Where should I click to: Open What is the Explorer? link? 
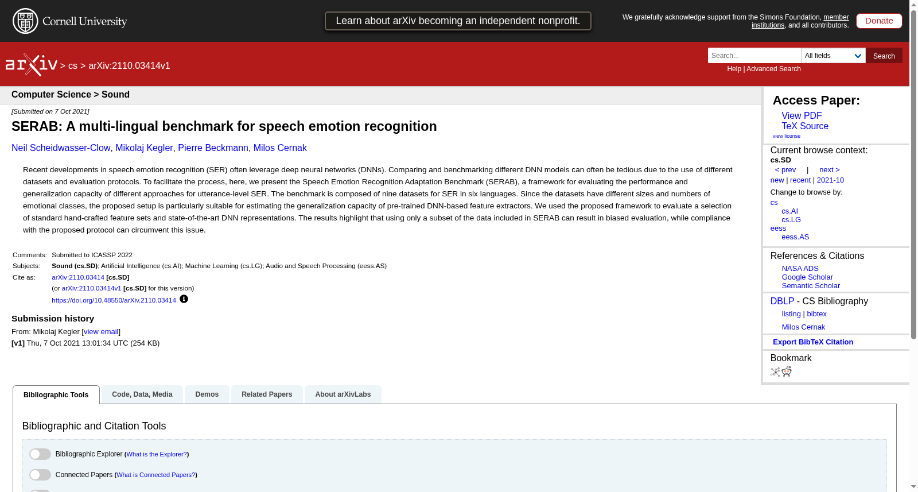[157, 454]
